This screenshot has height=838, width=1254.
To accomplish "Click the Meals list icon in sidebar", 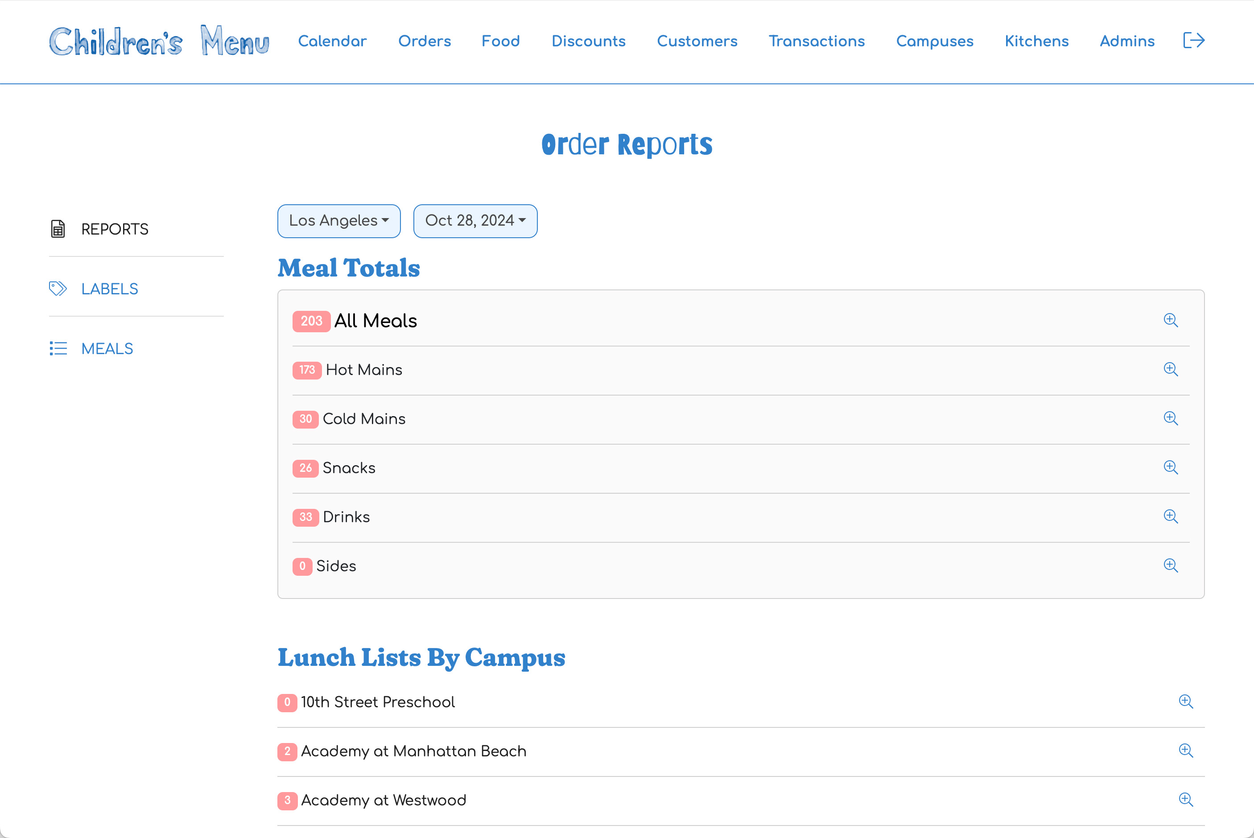I will click(x=58, y=348).
